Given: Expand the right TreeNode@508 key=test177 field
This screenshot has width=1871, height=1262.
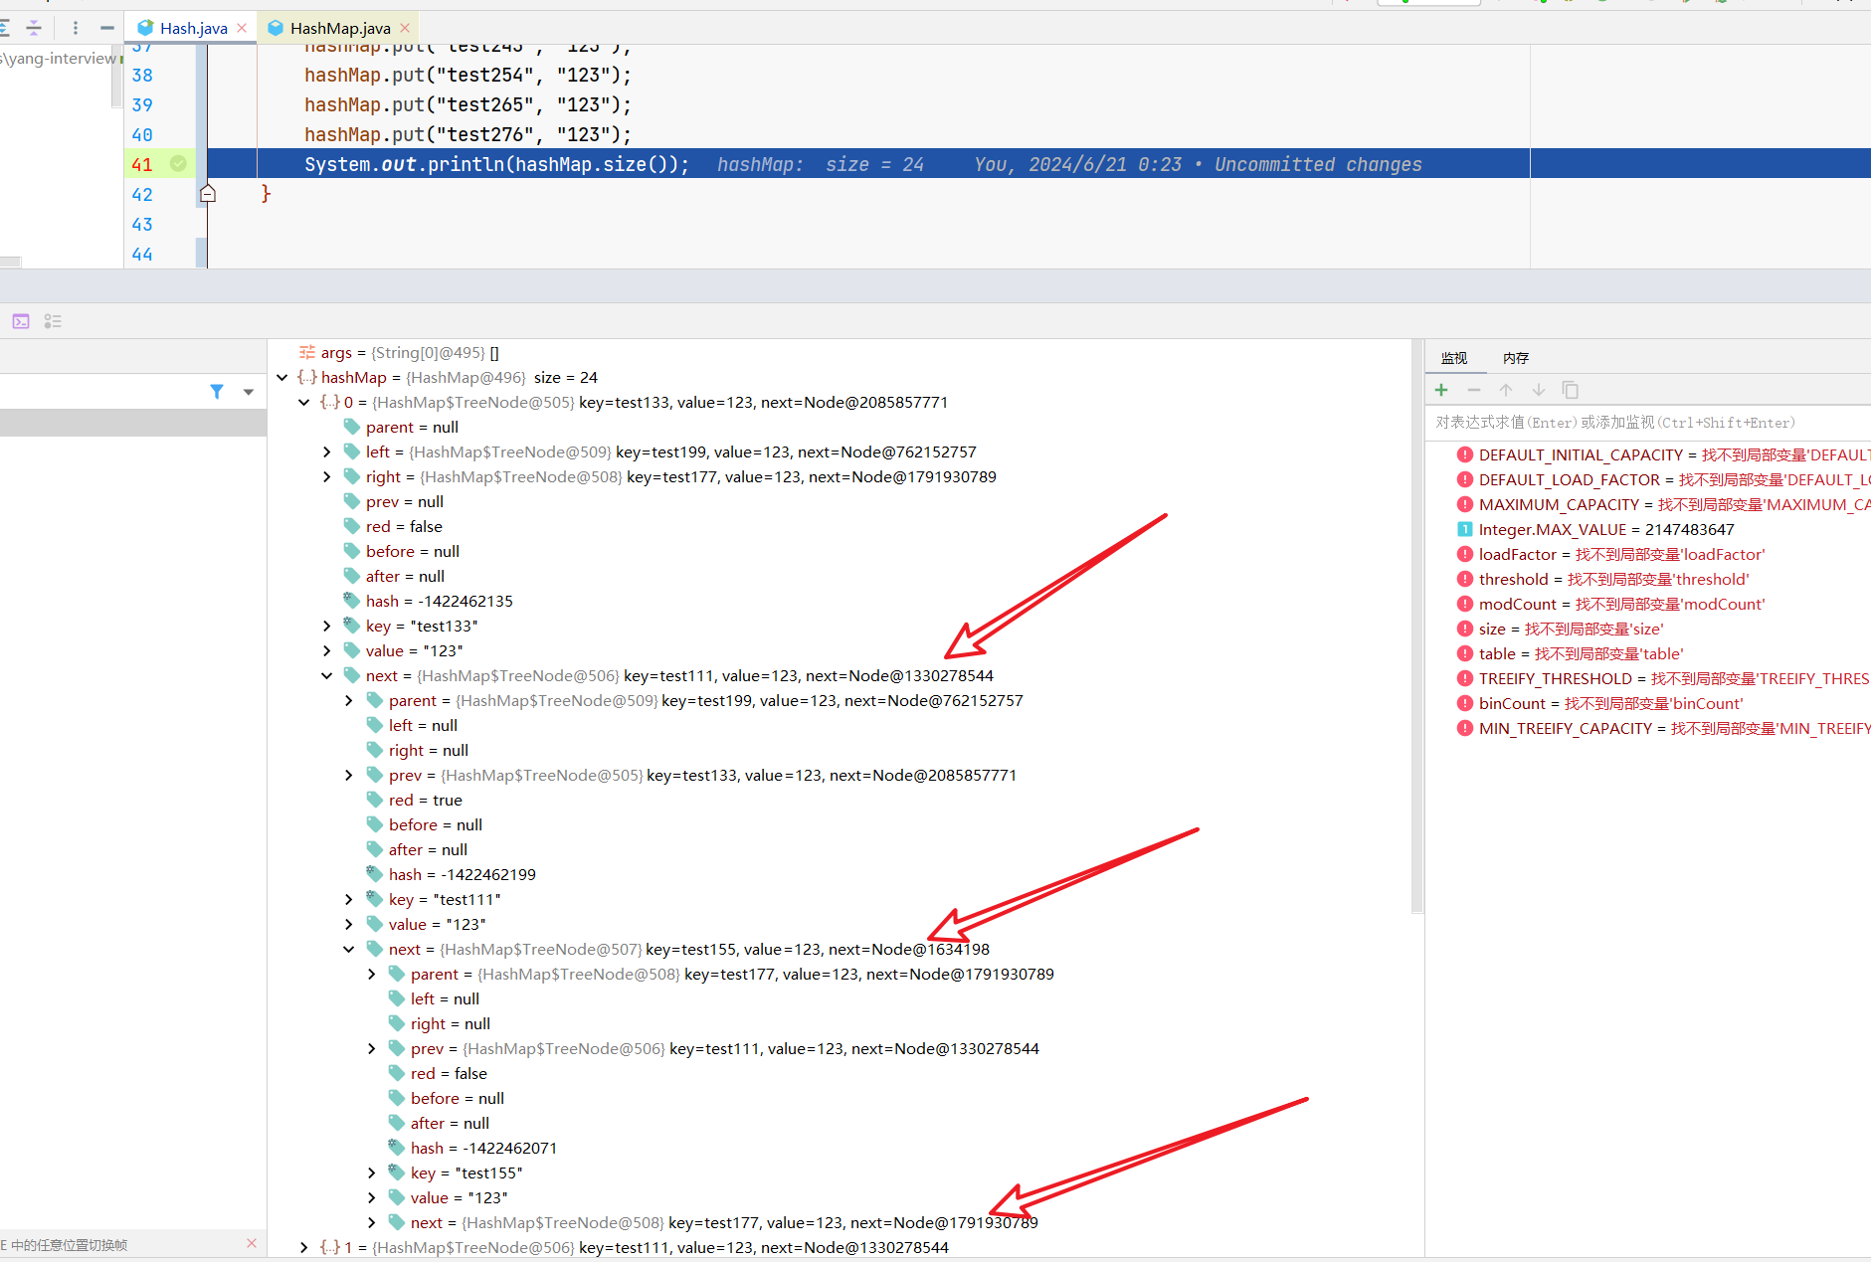Looking at the screenshot, I should tap(327, 477).
